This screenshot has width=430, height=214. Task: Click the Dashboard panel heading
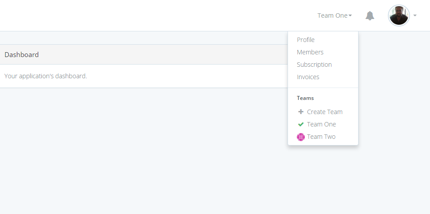point(22,55)
